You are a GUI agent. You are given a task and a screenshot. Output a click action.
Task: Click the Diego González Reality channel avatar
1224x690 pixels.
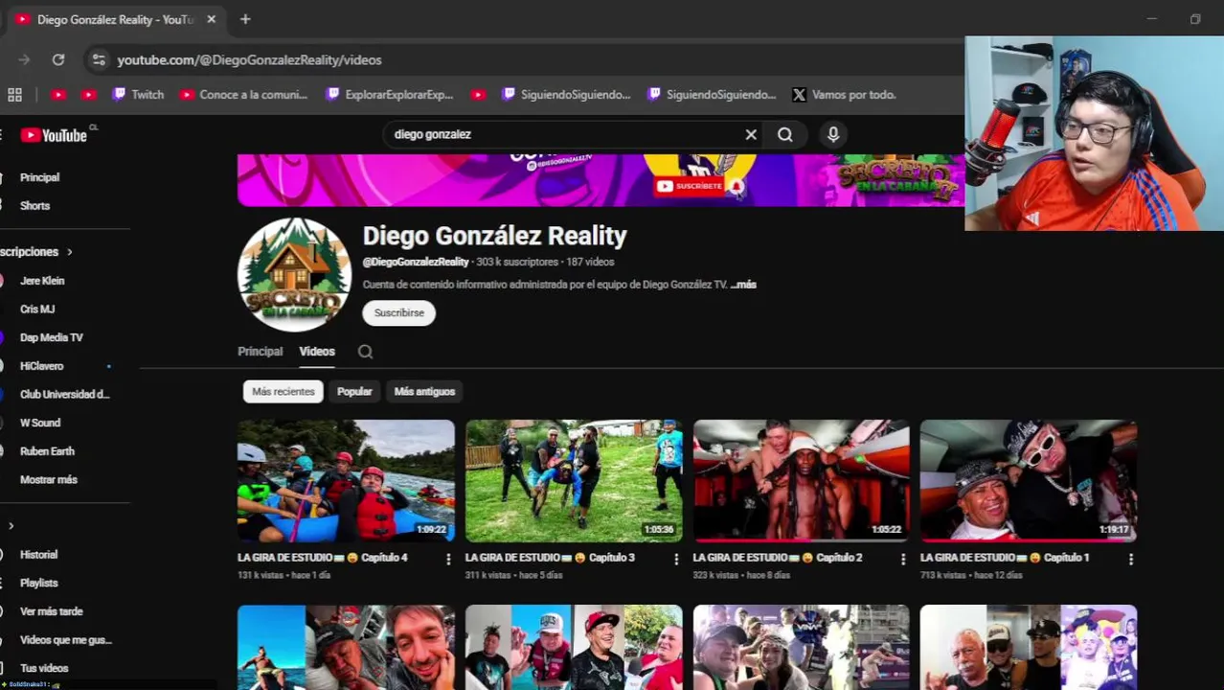coord(294,275)
